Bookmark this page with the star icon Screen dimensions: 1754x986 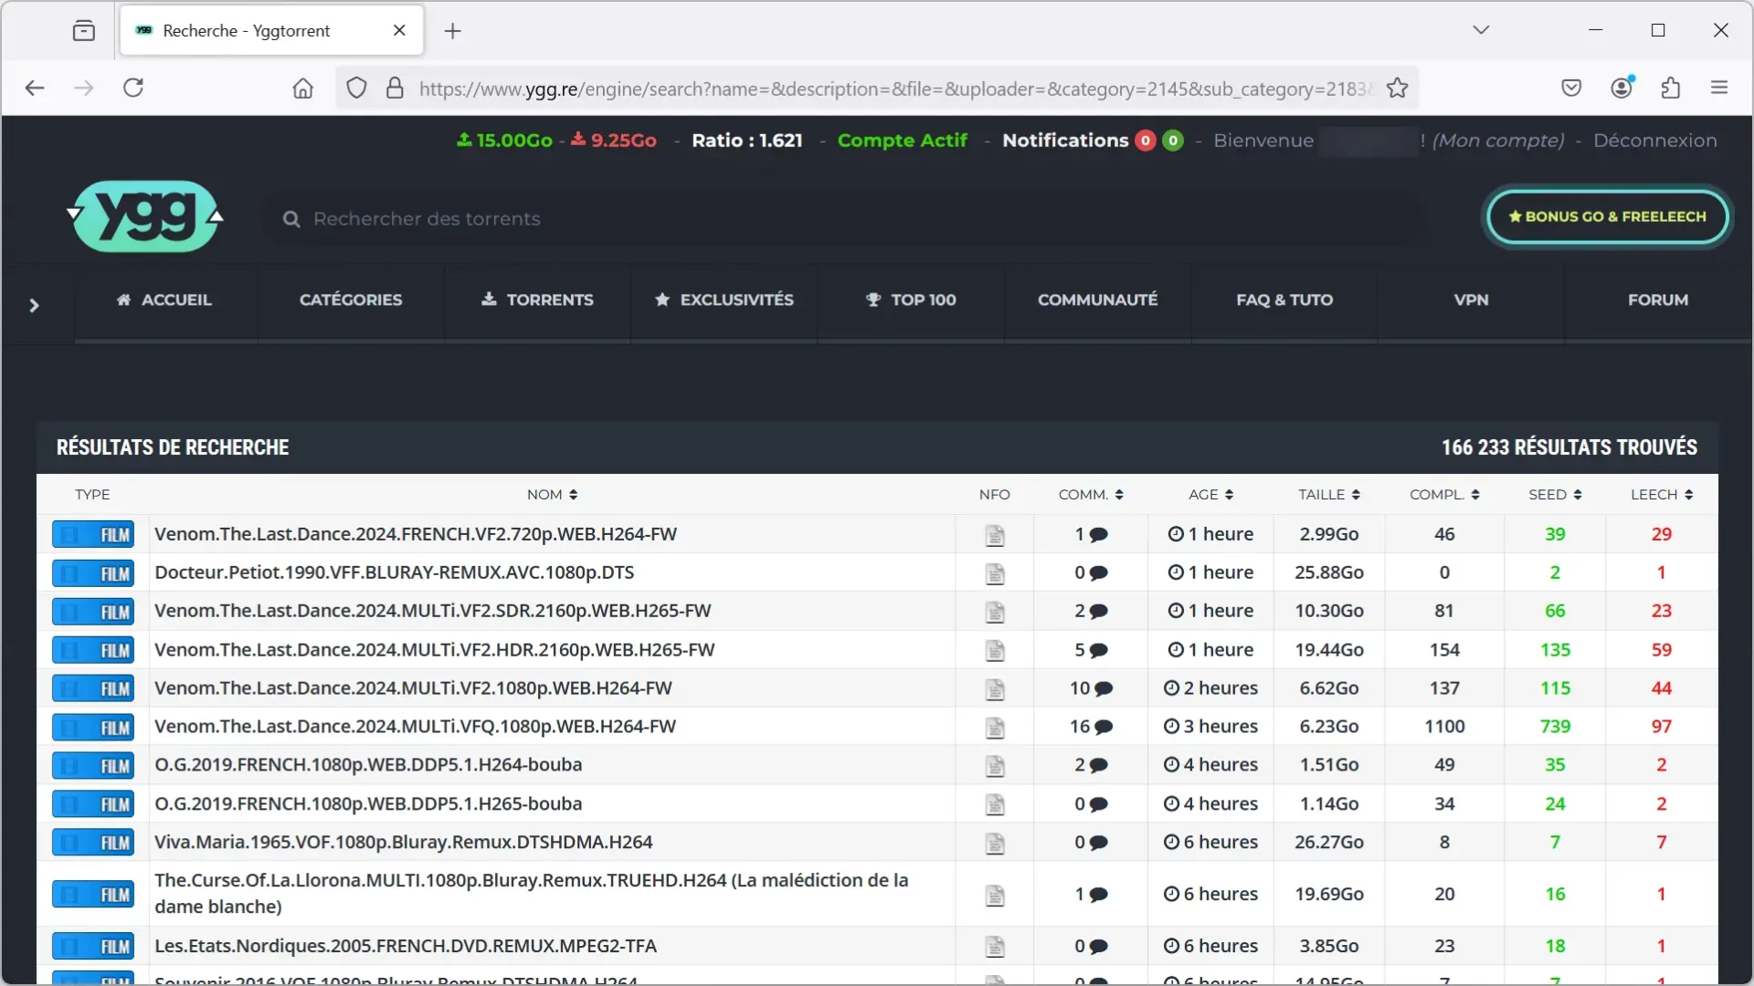[1397, 88]
